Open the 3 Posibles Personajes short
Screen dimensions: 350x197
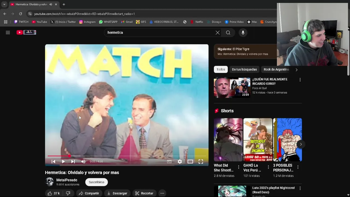pos(287,140)
